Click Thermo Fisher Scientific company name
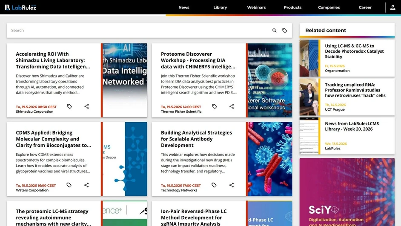 (x=181, y=112)
